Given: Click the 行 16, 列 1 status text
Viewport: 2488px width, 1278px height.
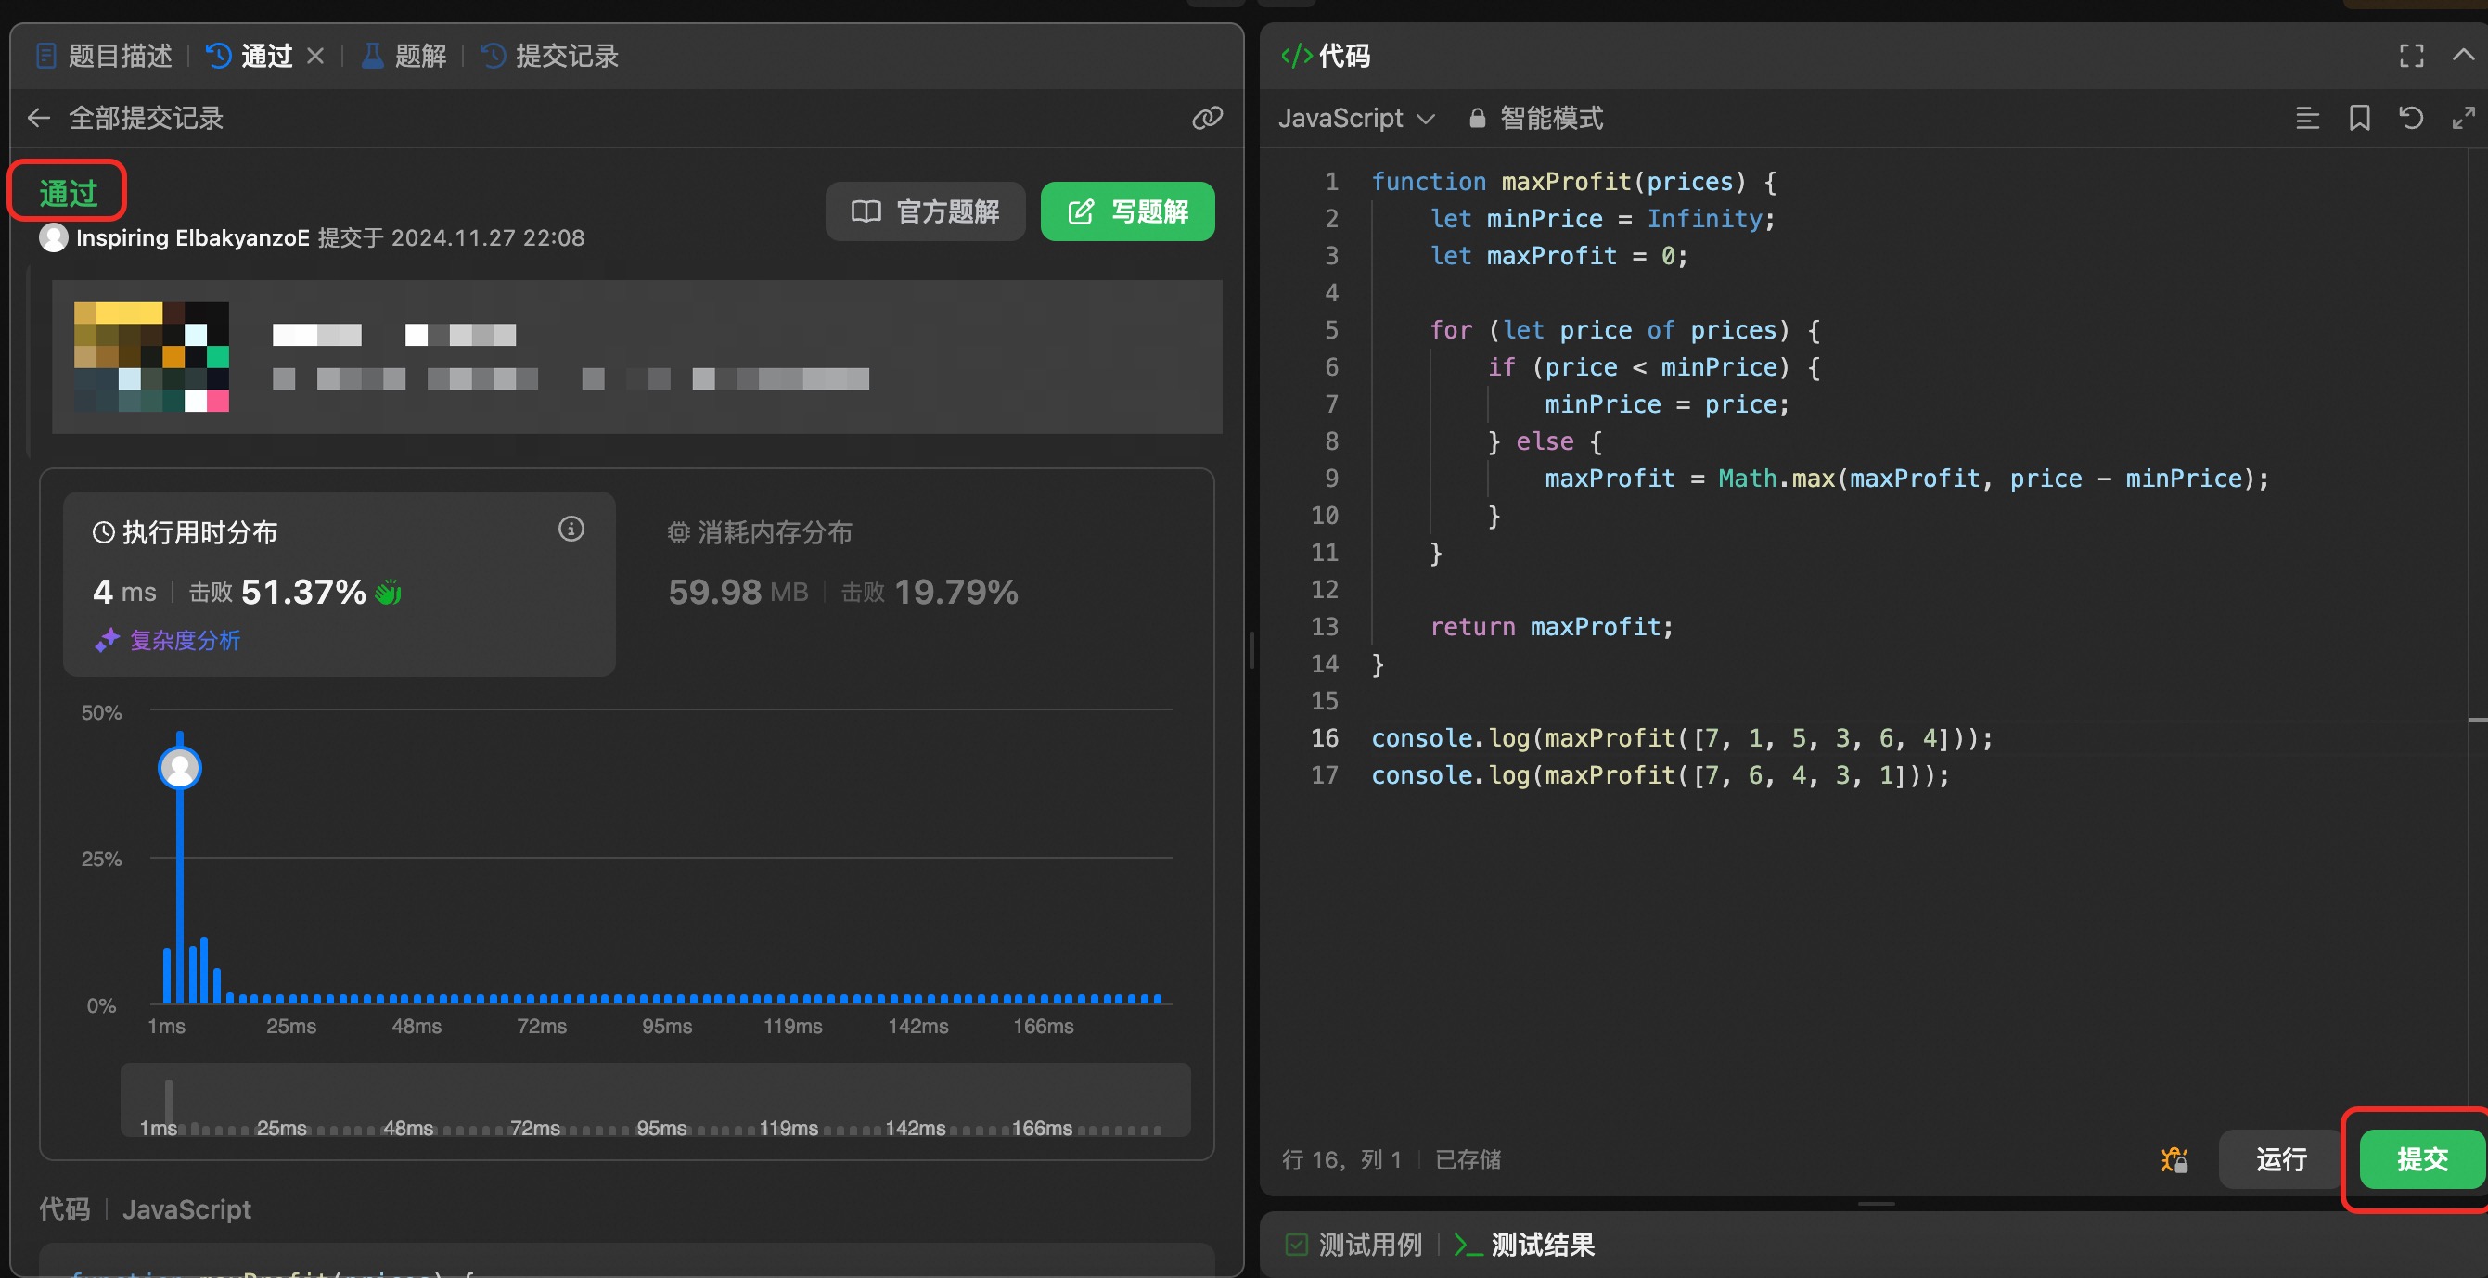Looking at the screenshot, I should pos(1340,1159).
